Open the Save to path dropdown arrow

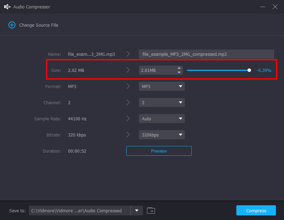click(137, 210)
